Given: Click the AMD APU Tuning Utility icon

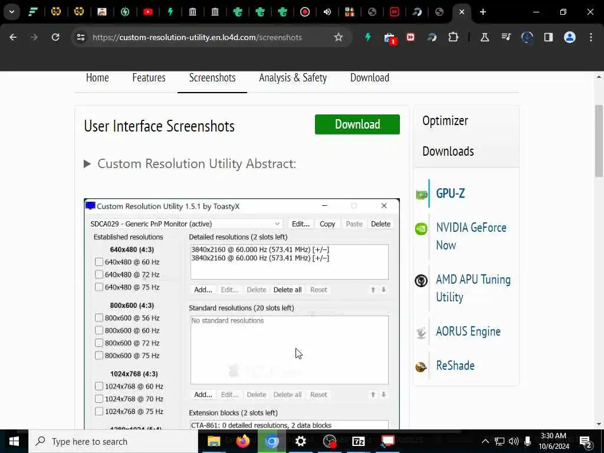Looking at the screenshot, I should [421, 280].
